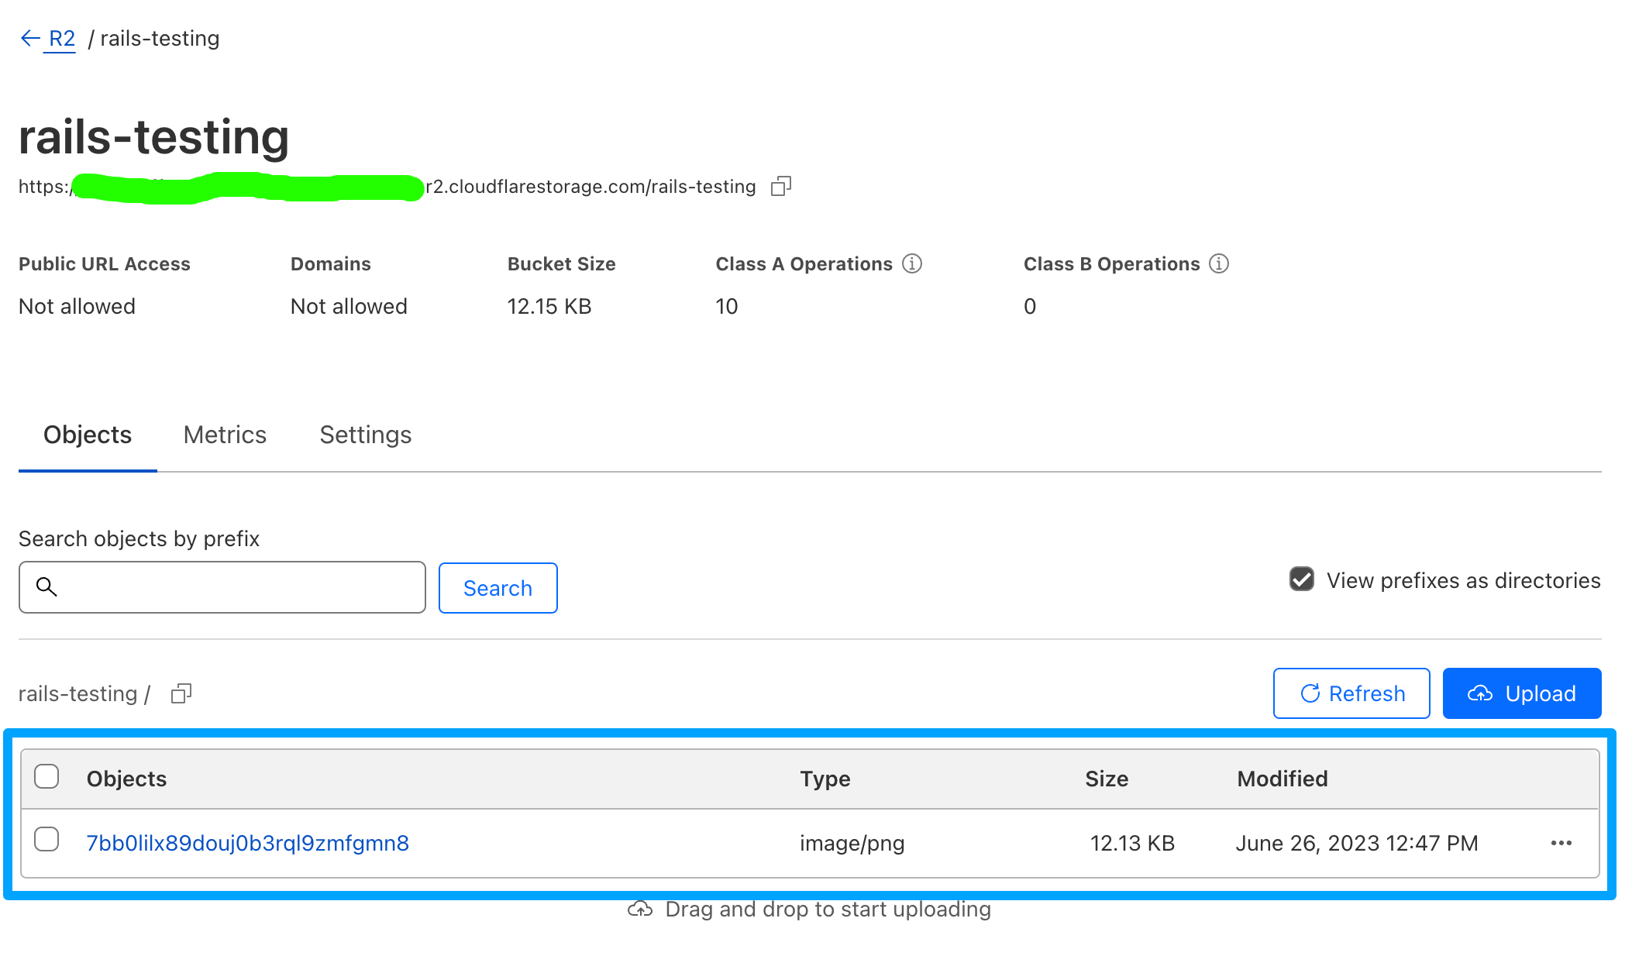Open the three-dot menu for the image/png object
This screenshot has height=956, width=1632.
click(1561, 843)
